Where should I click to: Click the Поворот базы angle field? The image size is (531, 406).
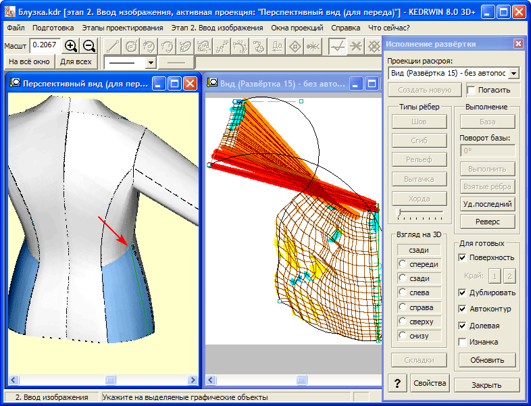[x=488, y=151]
